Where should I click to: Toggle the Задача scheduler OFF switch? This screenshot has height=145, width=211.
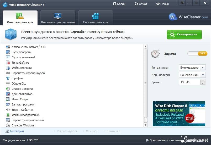(x=197, y=54)
